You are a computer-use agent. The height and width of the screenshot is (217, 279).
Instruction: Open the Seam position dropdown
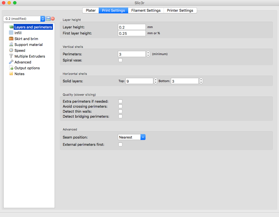[x=132, y=137]
